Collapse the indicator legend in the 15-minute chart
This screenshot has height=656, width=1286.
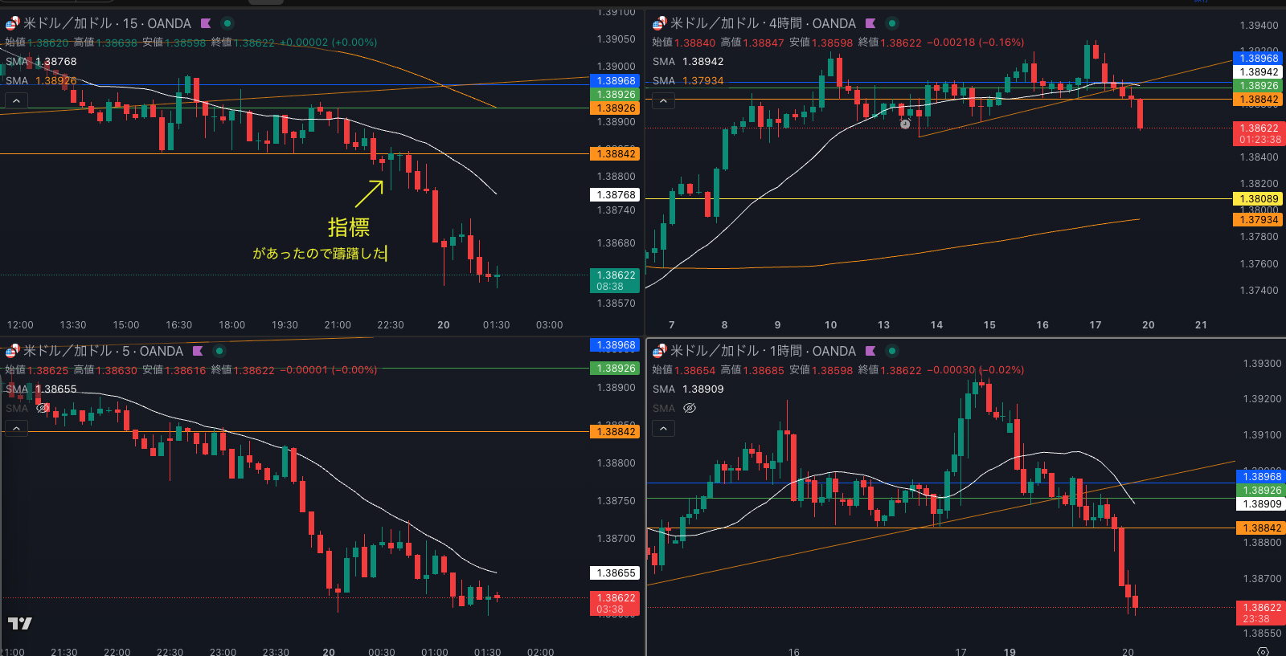[x=16, y=100]
